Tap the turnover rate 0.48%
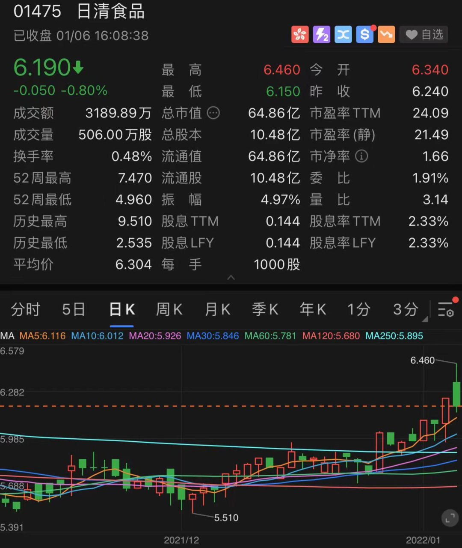Image resolution: width=462 pixels, height=548 pixels. (132, 156)
